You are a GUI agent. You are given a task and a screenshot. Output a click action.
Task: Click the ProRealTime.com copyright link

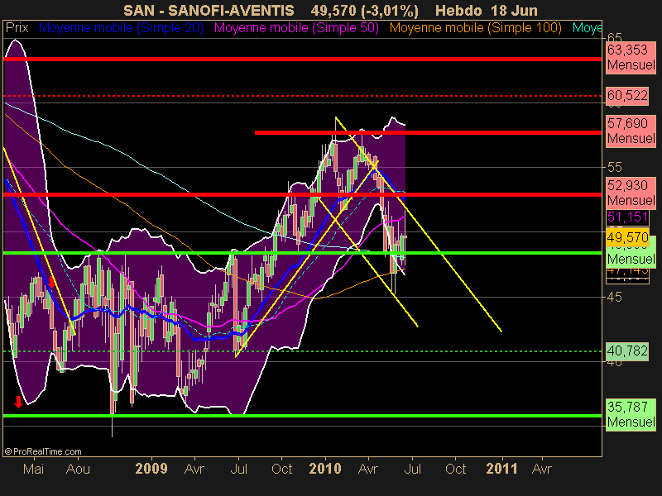tap(43, 451)
